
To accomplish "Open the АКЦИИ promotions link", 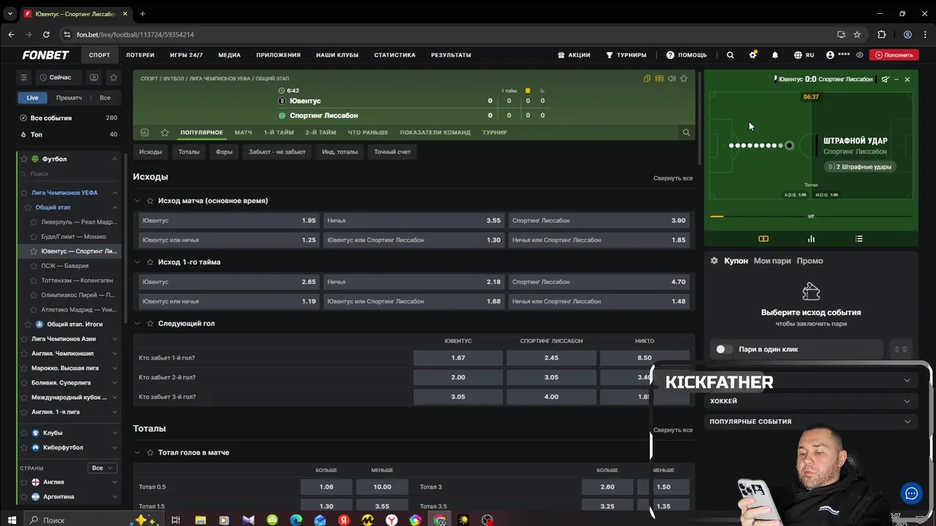I will [574, 55].
